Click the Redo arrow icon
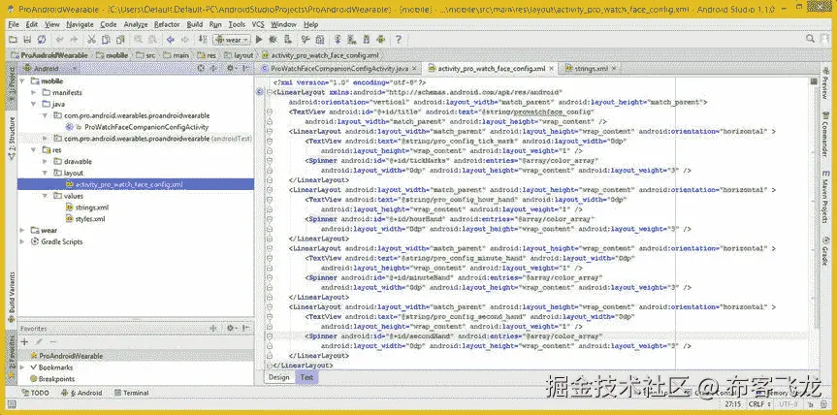 [74, 40]
